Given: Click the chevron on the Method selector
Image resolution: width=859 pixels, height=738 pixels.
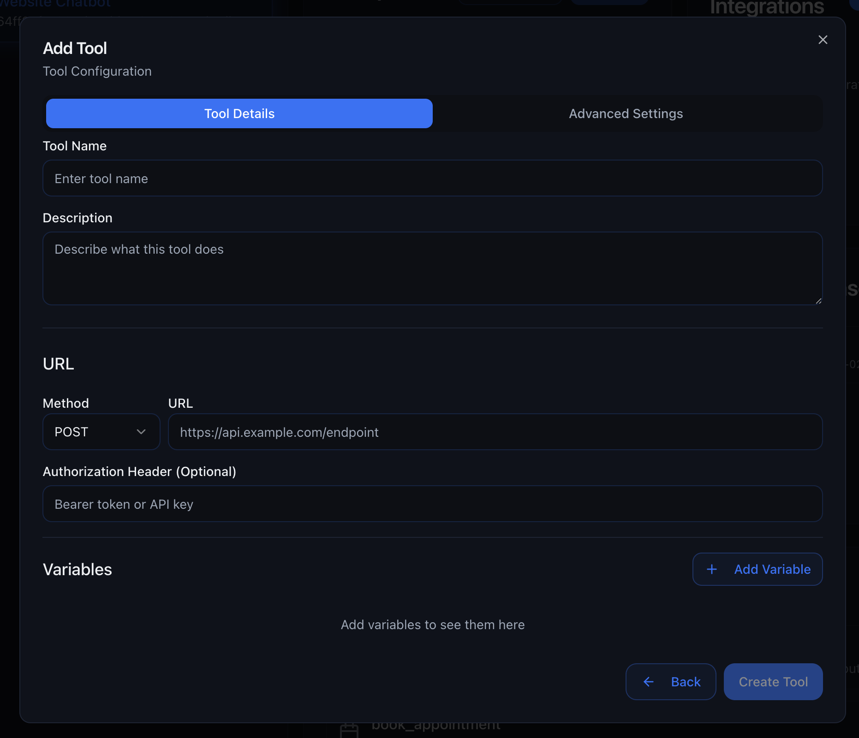Looking at the screenshot, I should tap(141, 432).
